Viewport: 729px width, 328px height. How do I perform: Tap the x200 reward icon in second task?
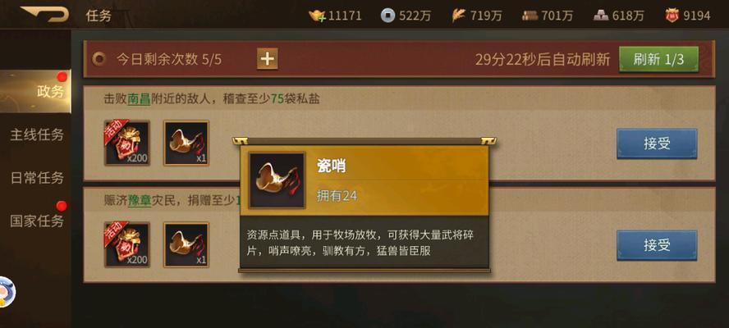pos(127,245)
